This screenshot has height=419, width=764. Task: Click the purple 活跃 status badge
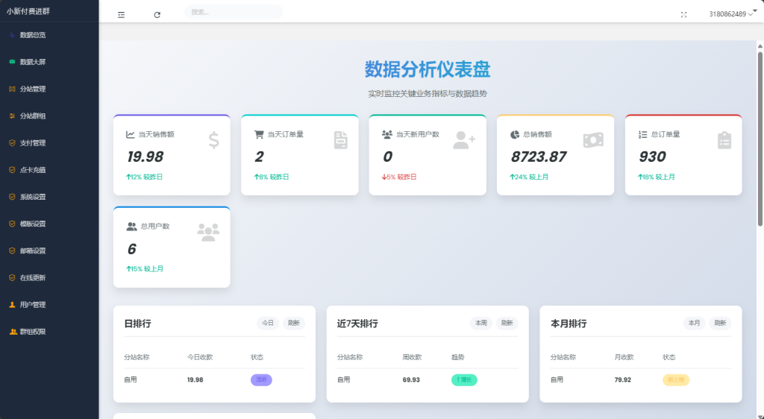click(x=261, y=379)
